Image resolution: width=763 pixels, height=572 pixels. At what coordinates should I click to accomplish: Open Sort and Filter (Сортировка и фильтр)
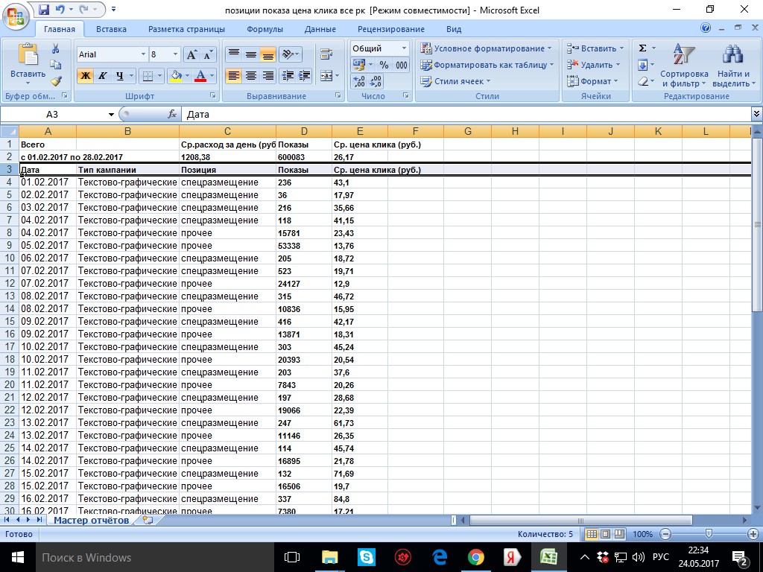click(x=684, y=66)
